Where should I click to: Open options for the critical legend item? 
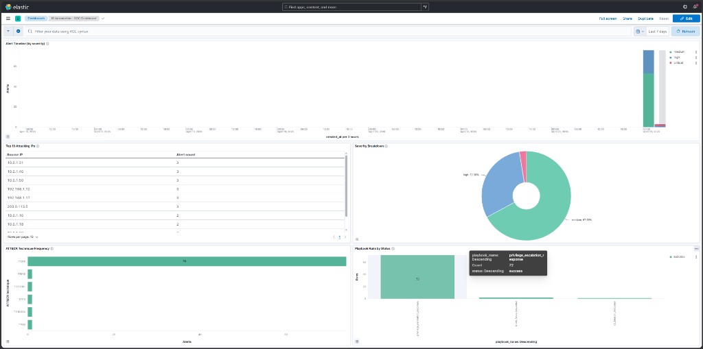coord(696,62)
